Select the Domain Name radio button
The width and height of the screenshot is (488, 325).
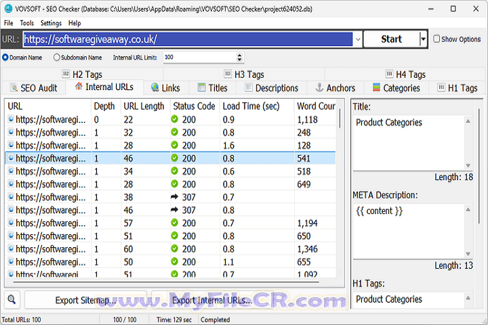[x=5, y=58]
